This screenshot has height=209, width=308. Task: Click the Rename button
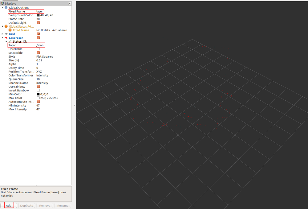point(63,206)
